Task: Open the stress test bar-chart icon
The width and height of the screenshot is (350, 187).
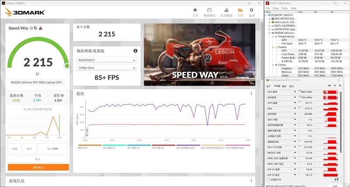Action: 226,10
